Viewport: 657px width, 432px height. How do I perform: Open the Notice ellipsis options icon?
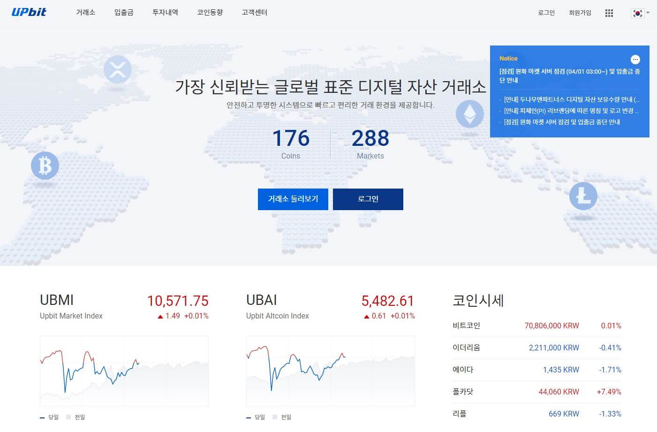pyautogui.click(x=635, y=60)
